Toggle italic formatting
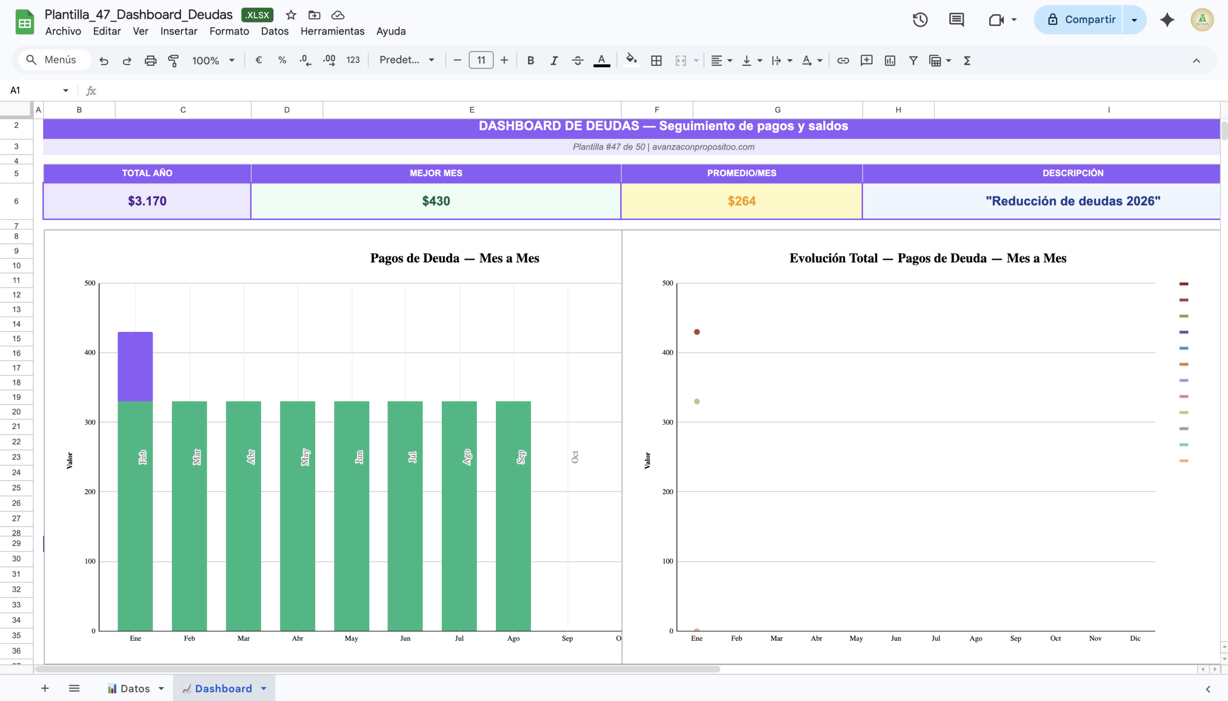This screenshot has height=701, width=1228. point(554,60)
